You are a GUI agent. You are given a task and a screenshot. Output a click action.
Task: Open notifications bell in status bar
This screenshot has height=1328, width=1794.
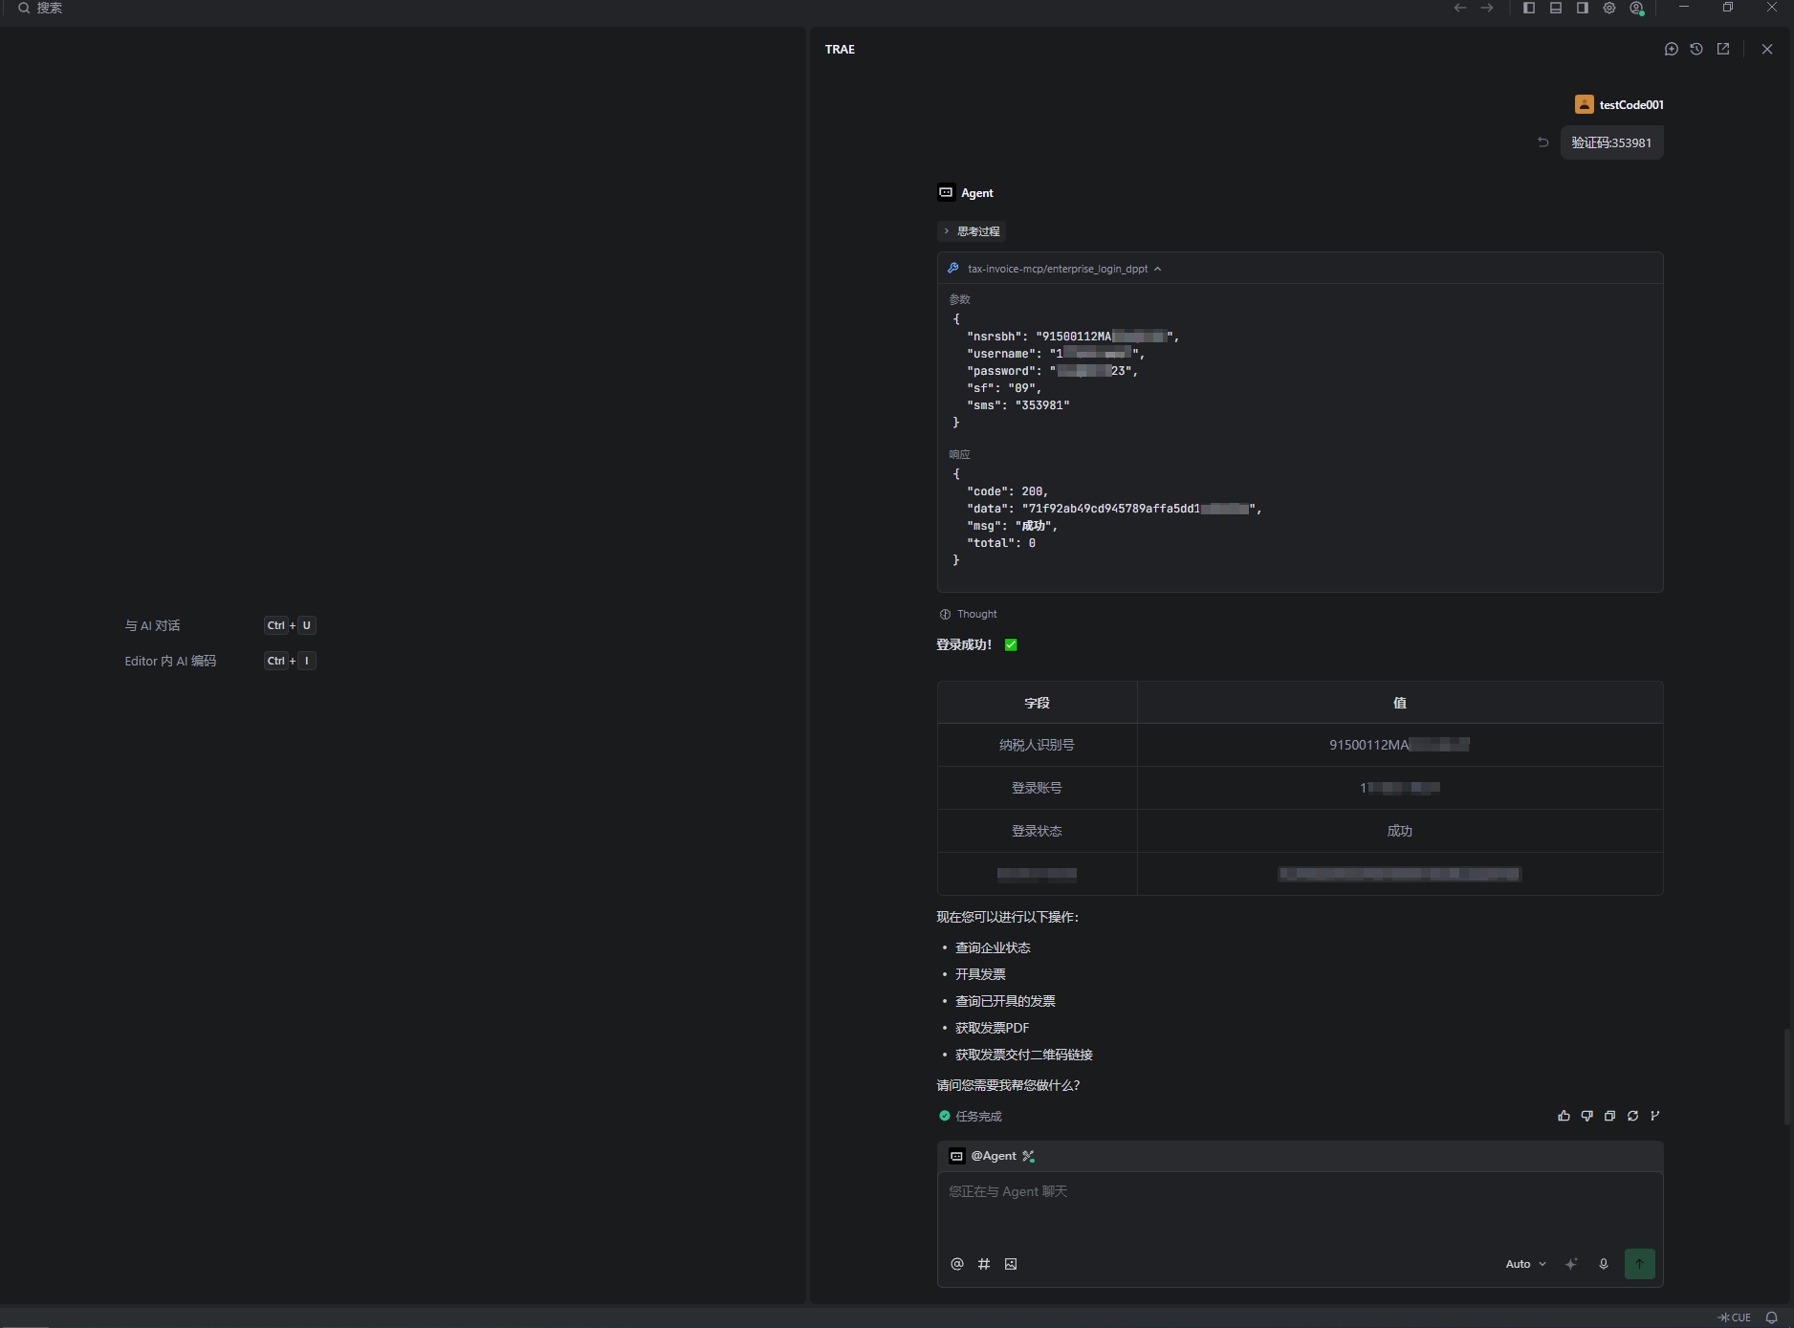(1772, 1317)
